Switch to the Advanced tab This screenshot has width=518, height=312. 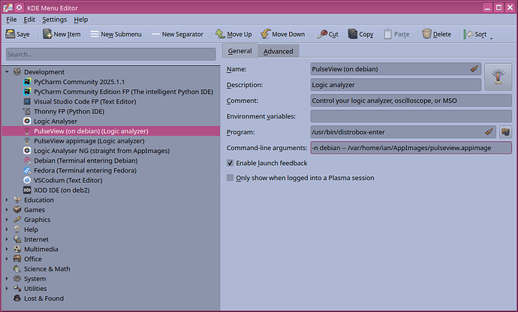(279, 51)
